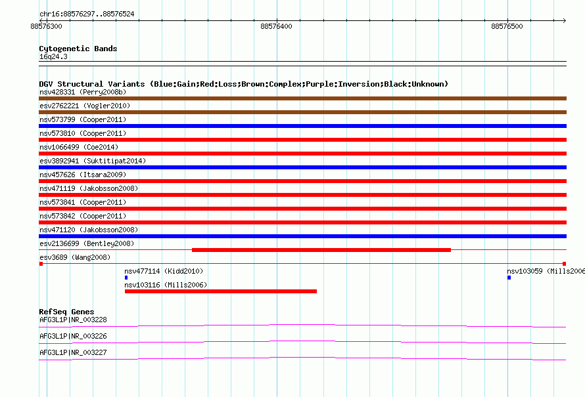Select thick red segment of esv2136699
The image size is (585, 397).
[321, 250]
